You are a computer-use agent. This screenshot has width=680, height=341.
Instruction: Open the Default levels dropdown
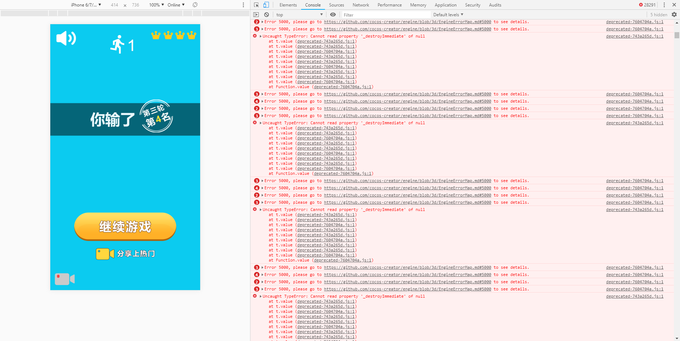point(448,14)
